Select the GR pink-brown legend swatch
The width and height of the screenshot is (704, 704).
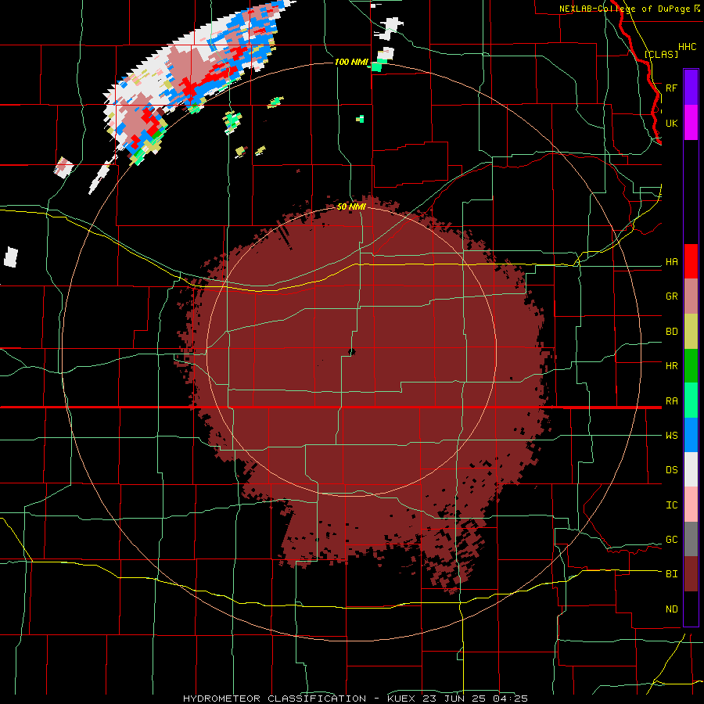click(x=691, y=296)
